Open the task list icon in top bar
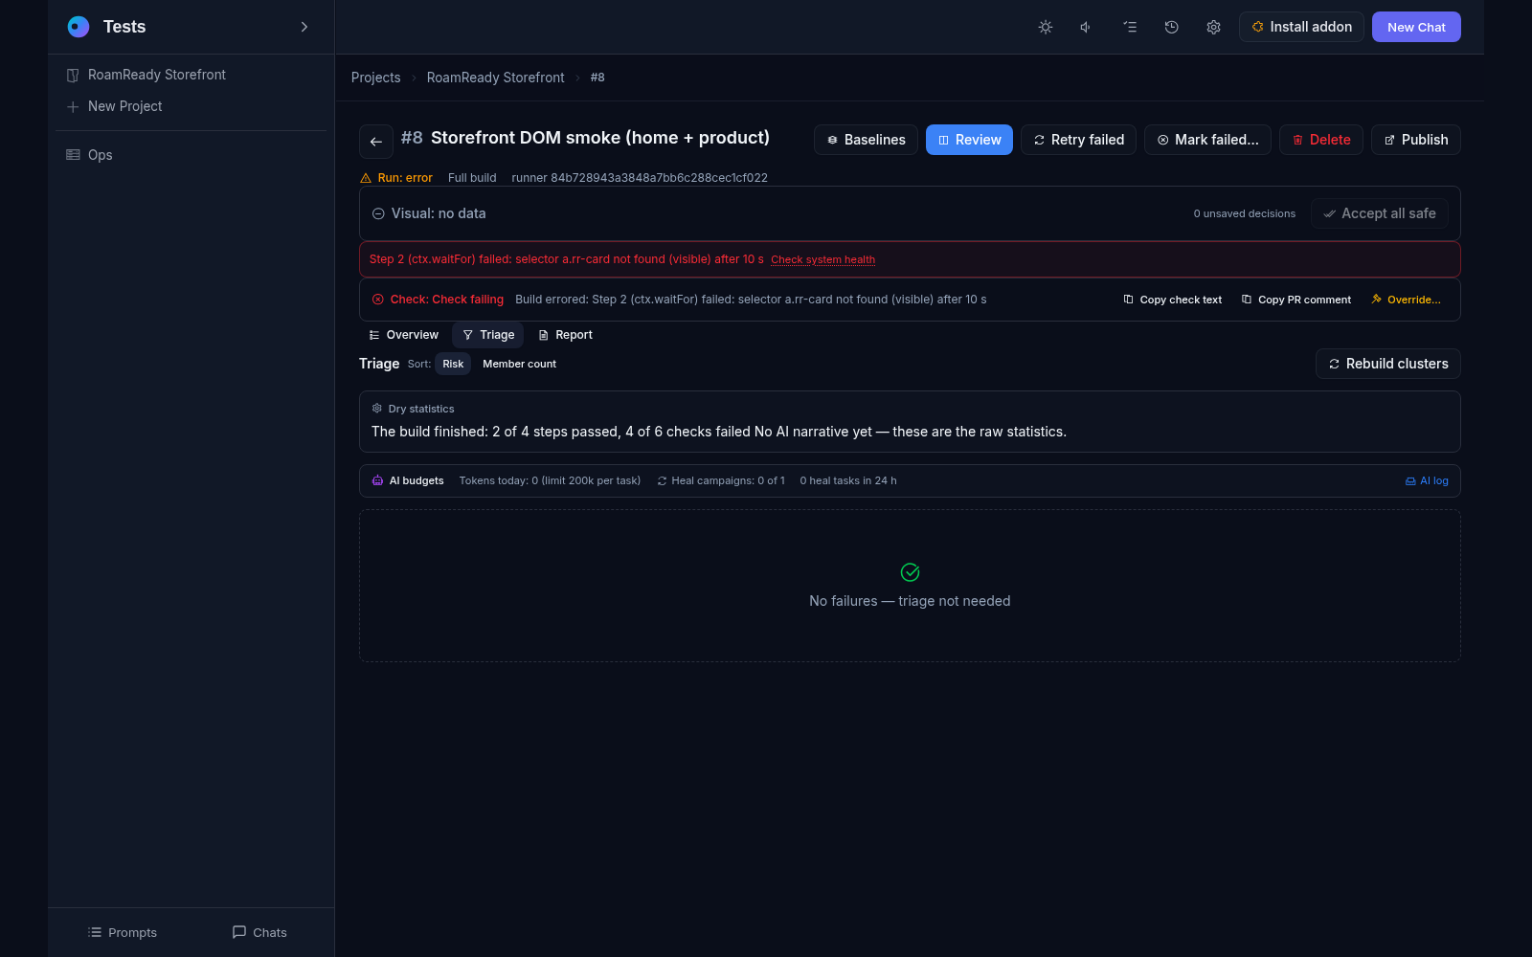Viewport: 1532px width, 957px height. 1130,27
